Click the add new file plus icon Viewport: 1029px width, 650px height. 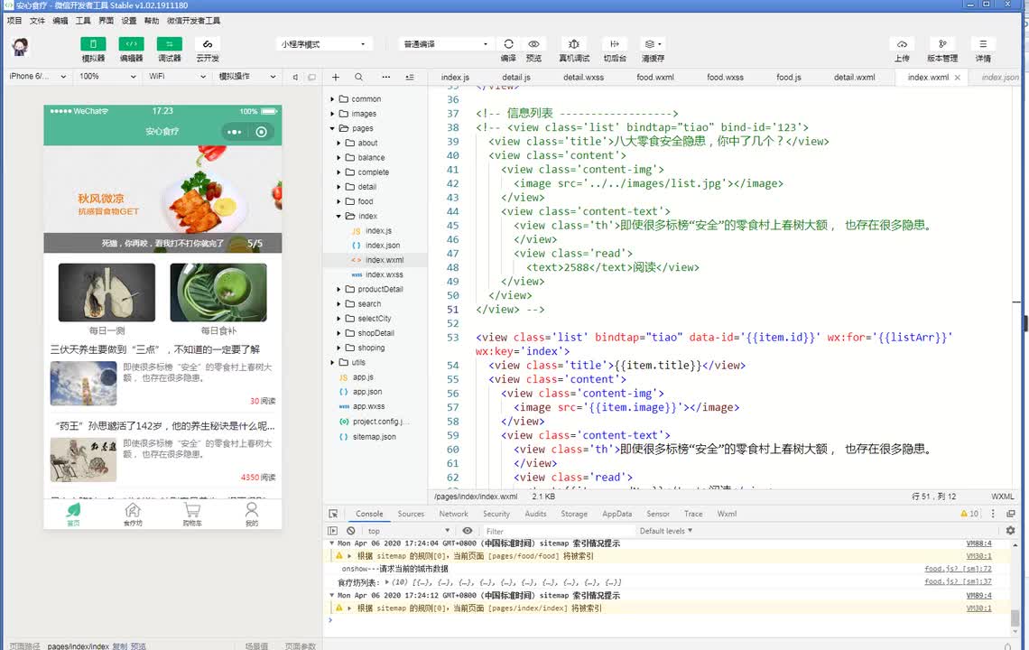336,77
